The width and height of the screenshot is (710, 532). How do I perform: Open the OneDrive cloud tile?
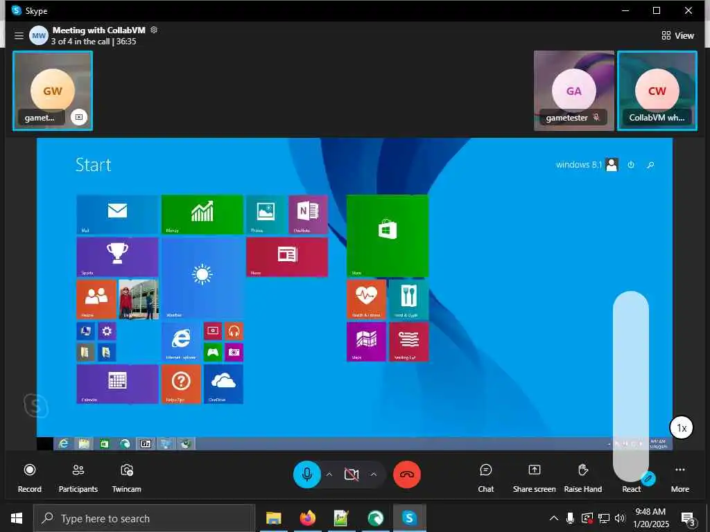point(223,384)
